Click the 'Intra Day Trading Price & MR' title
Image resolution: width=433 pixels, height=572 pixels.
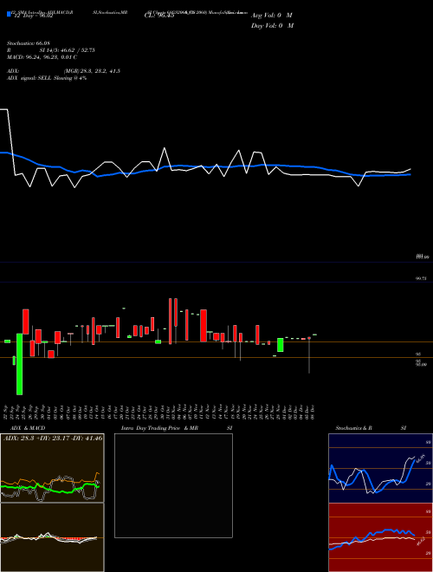[x=160, y=428]
